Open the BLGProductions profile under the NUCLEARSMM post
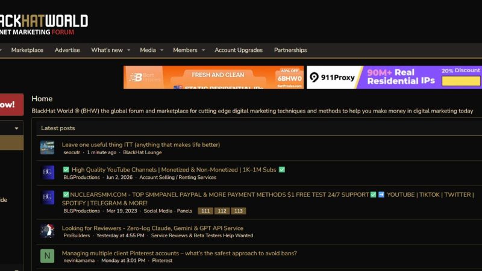Screen dimensions: 482x271 (x=81, y=211)
